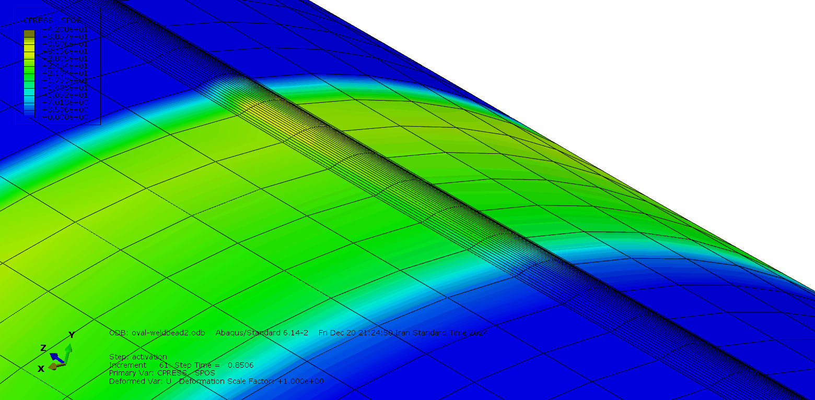
Task: Click 'Deformation Scale Factor: +1.000e+00' text
Action: pyautogui.click(x=251, y=381)
